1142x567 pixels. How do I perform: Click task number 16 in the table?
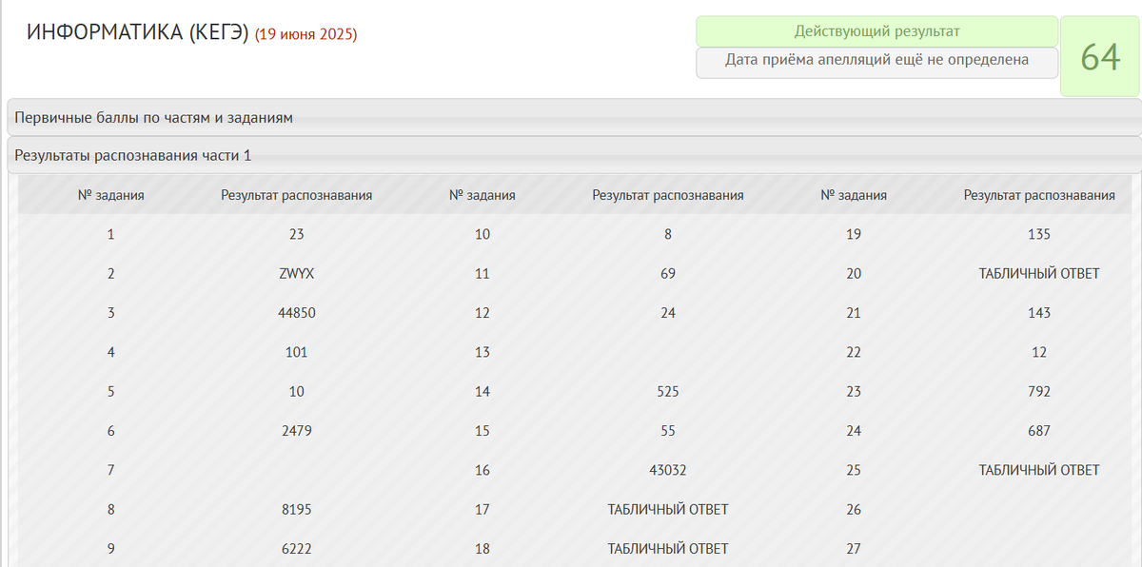click(482, 470)
